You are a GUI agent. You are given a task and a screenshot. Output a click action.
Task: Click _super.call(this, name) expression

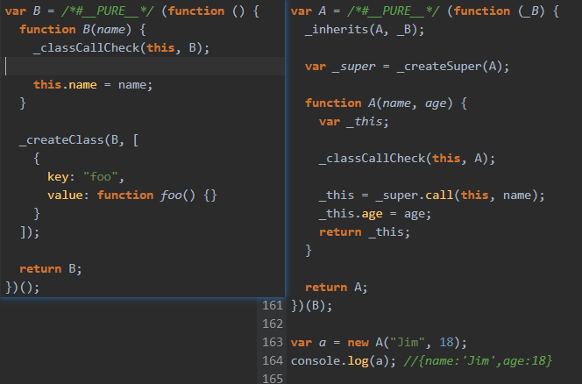coord(459,196)
